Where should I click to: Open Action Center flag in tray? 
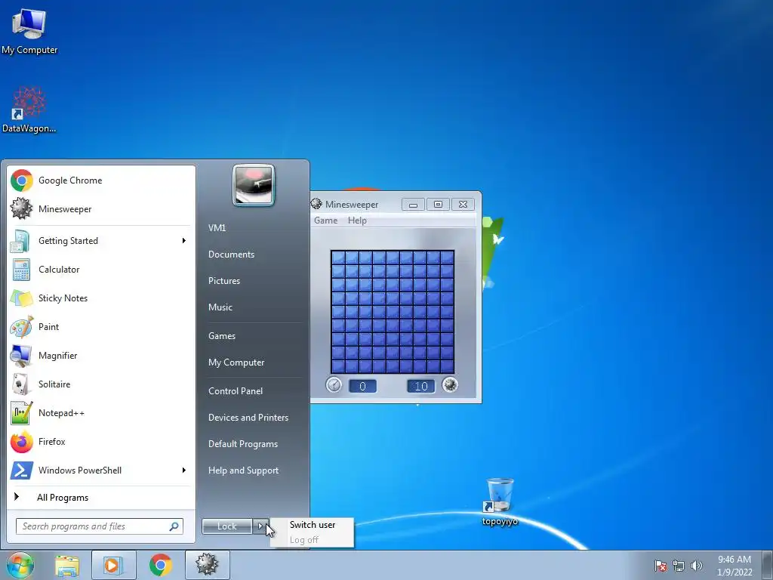tap(661, 566)
